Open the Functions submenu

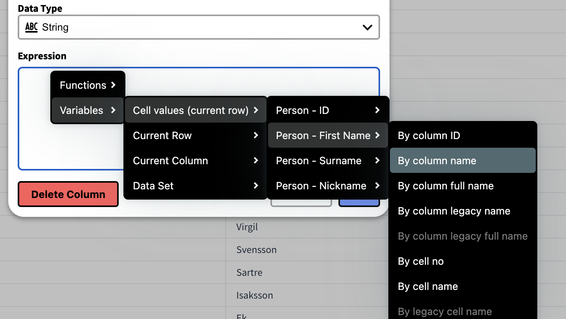click(x=88, y=85)
